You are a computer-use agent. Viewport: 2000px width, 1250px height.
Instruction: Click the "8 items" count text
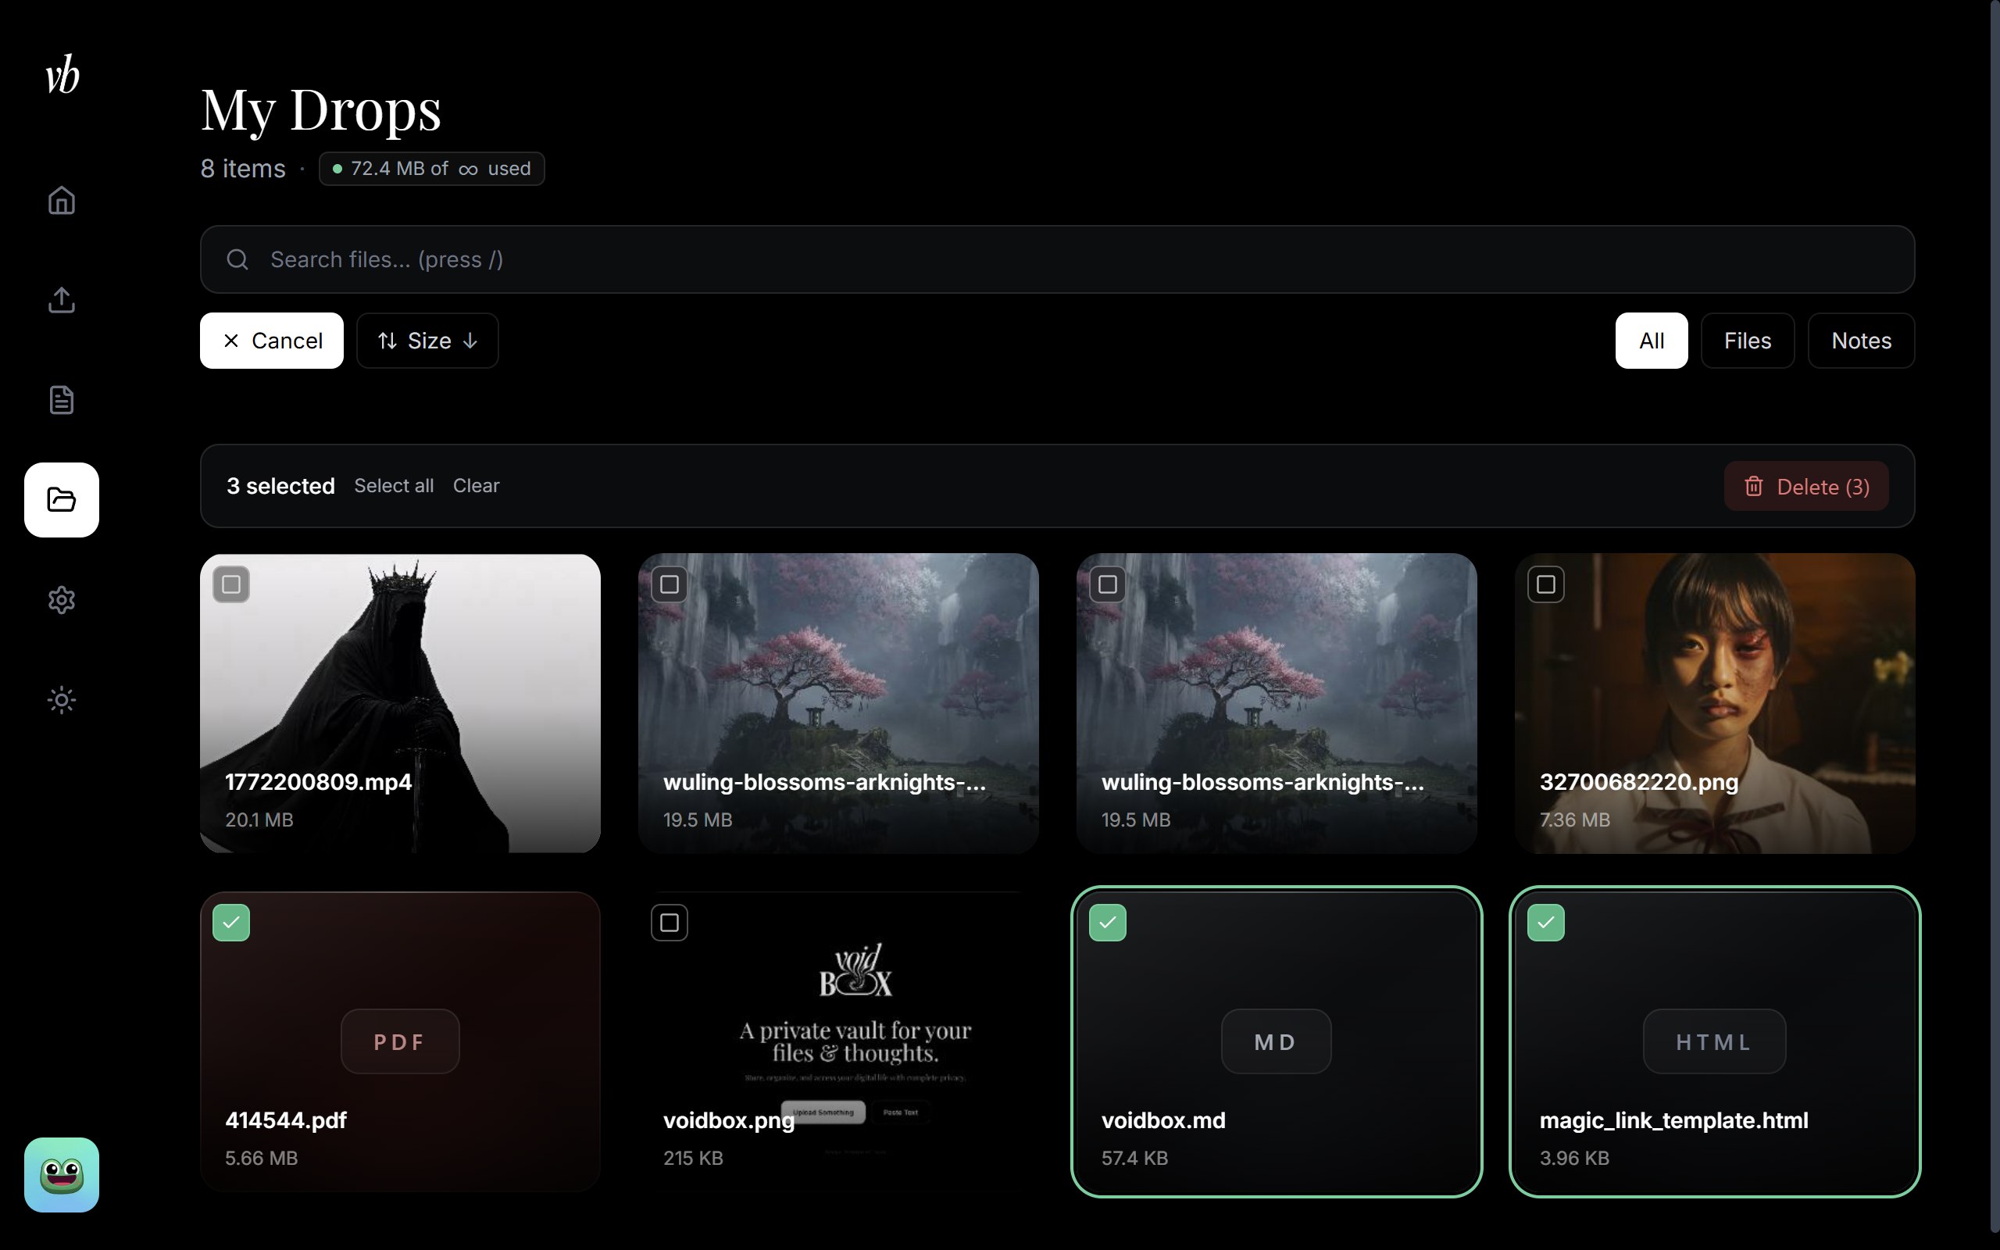pos(243,169)
